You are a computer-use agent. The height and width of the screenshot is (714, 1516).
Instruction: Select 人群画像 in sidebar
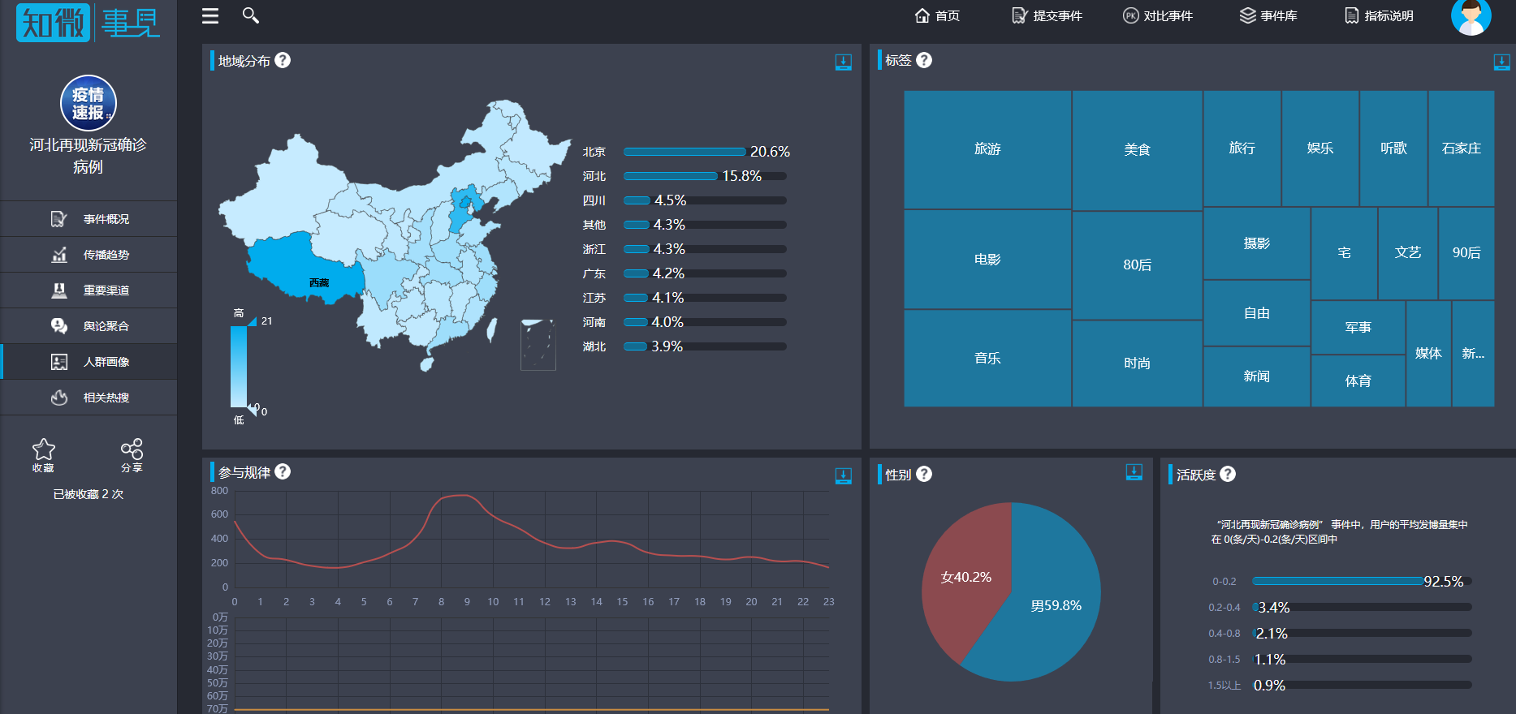[89, 362]
